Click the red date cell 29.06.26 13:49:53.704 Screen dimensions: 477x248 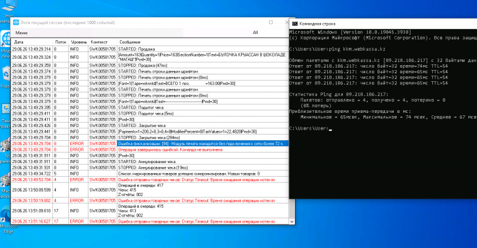32,180
